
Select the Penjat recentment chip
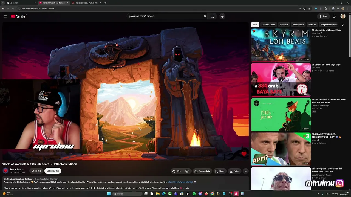pyautogui.click(x=329, y=25)
